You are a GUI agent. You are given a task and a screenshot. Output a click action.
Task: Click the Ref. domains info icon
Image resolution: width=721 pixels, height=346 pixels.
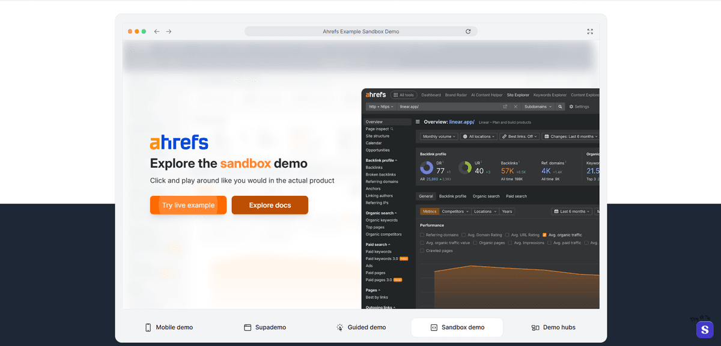[x=564, y=162]
